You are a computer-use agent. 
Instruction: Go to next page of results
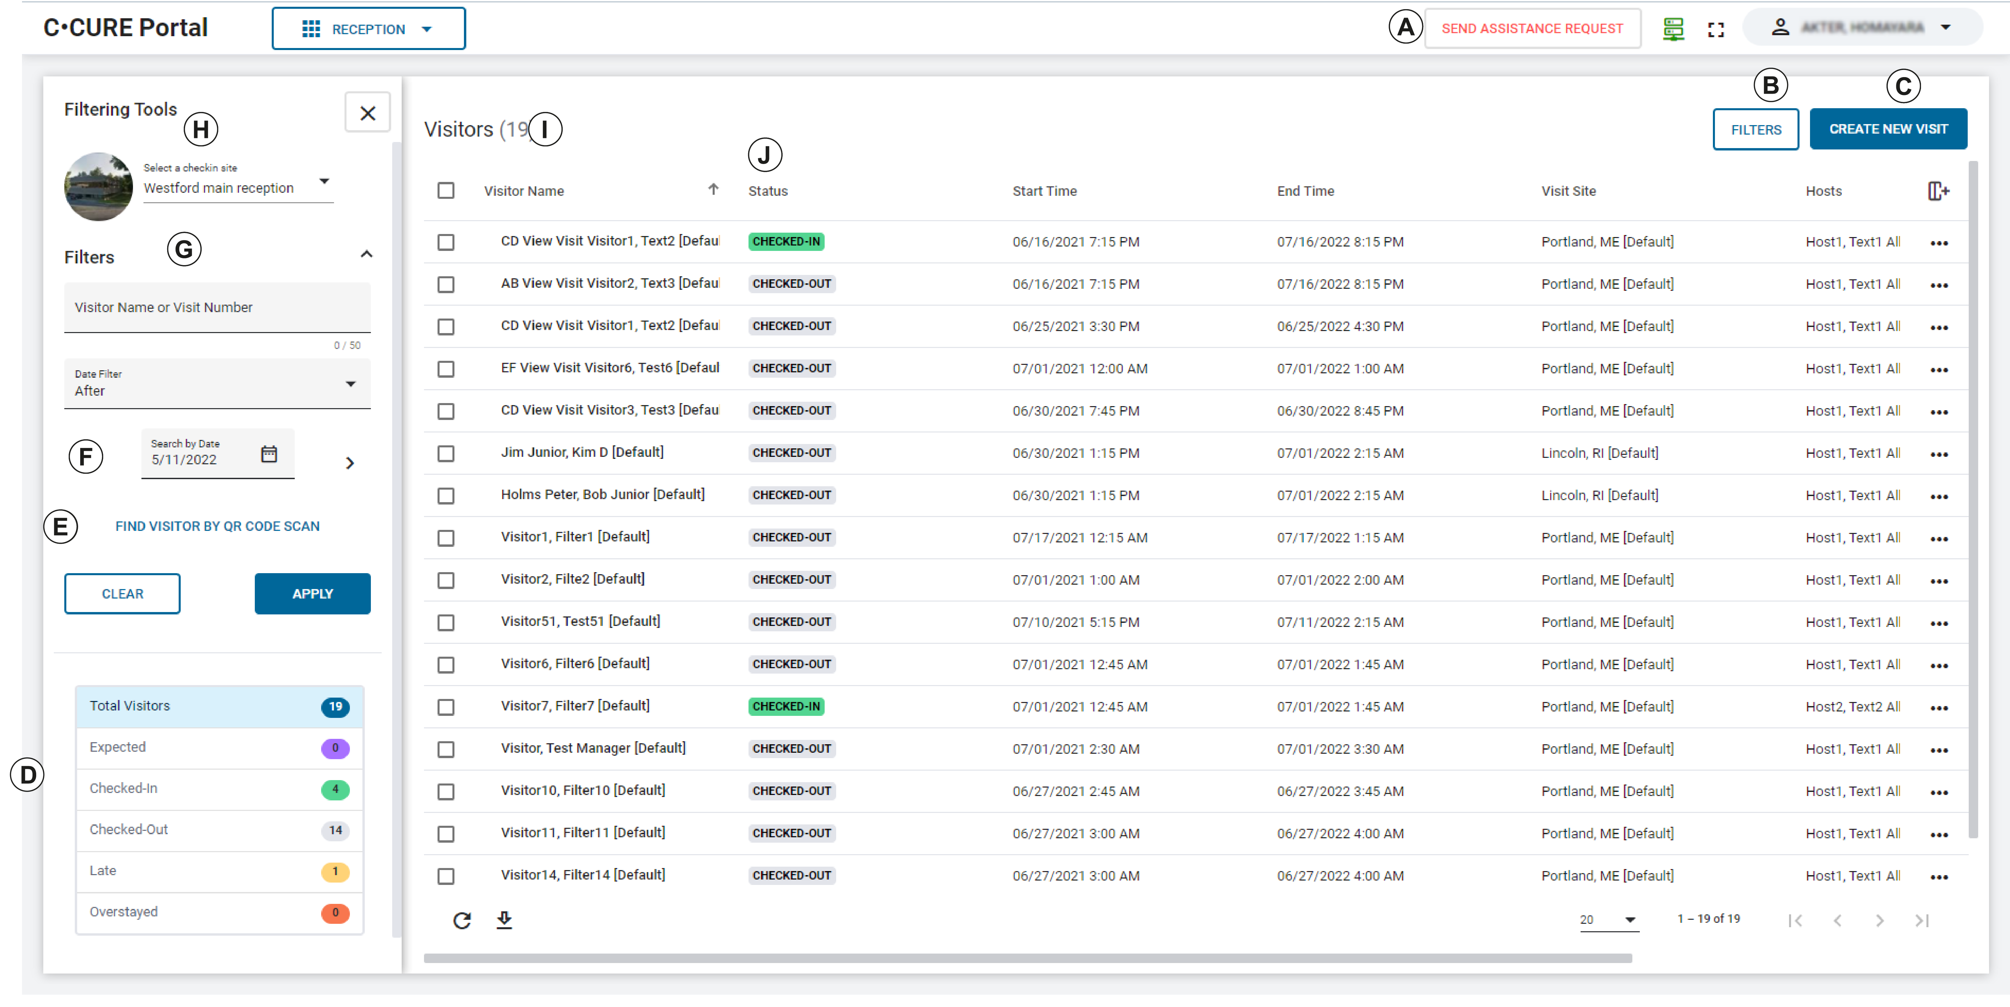(1880, 920)
